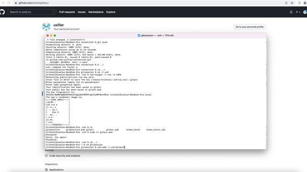Screen dimensions: 307x172
Task: Go forward in browser history
Action: click(x=3, y=3)
